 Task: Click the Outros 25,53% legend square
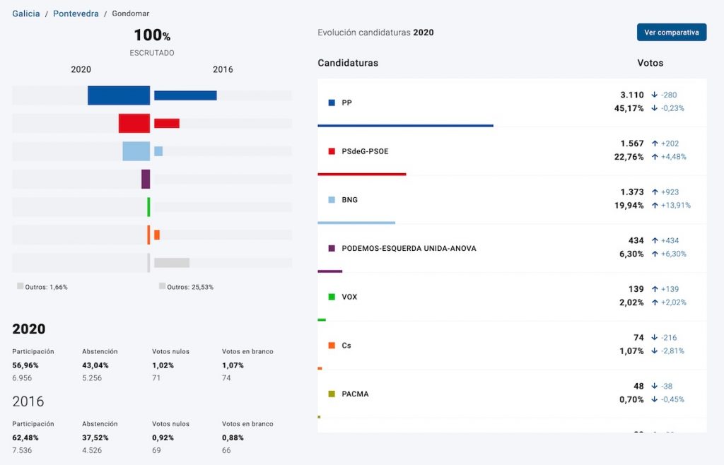click(162, 286)
